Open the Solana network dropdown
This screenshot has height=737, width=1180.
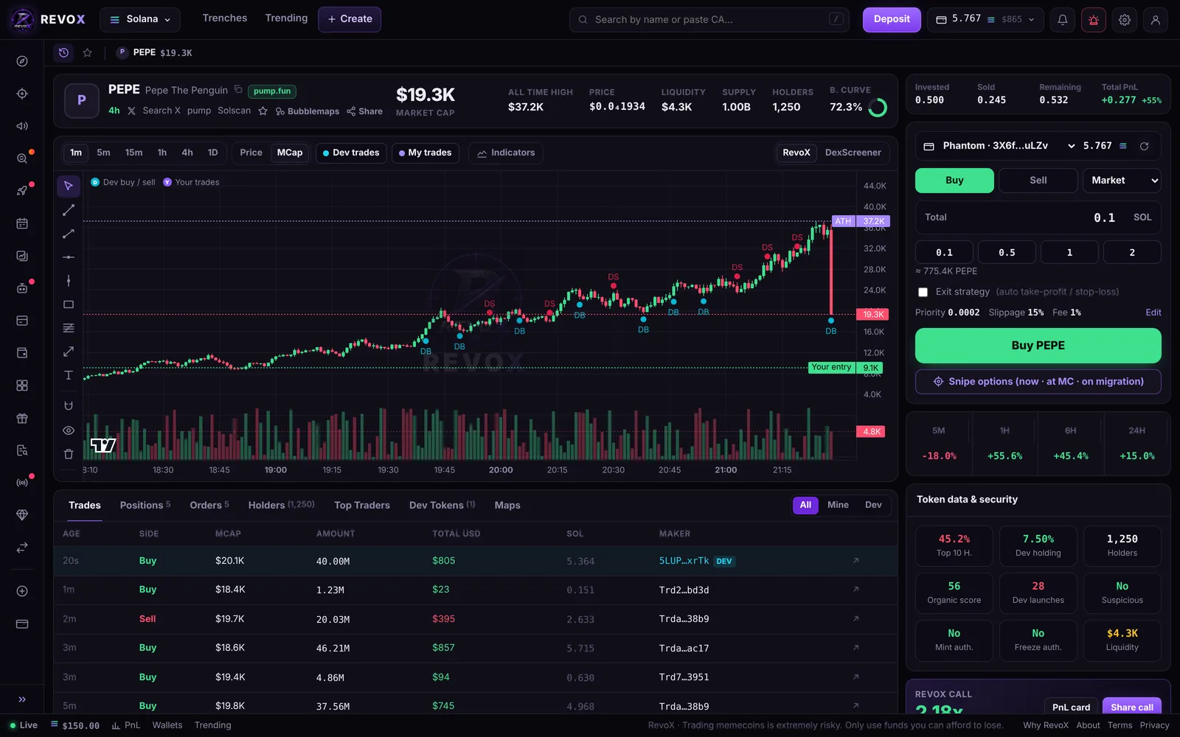click(x=140, y=19)
